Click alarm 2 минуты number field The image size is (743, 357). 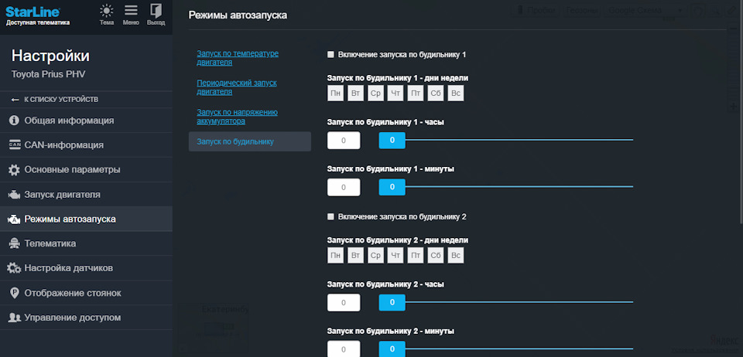pos(344,349)
